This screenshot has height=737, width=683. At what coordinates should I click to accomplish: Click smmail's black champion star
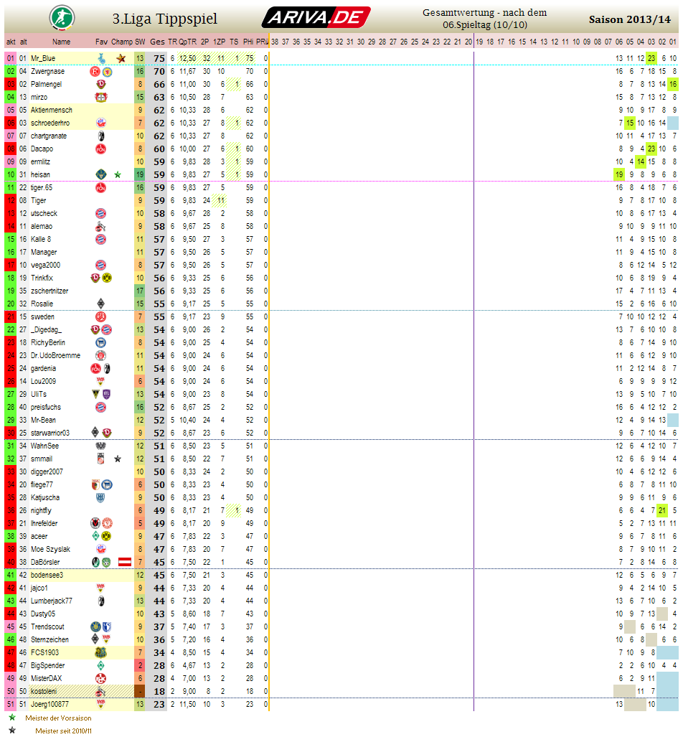point(118,459)
